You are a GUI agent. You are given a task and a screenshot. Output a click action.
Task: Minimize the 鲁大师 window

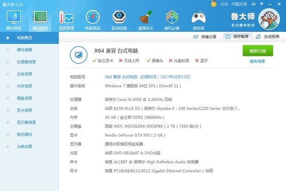tap(270, 4)
